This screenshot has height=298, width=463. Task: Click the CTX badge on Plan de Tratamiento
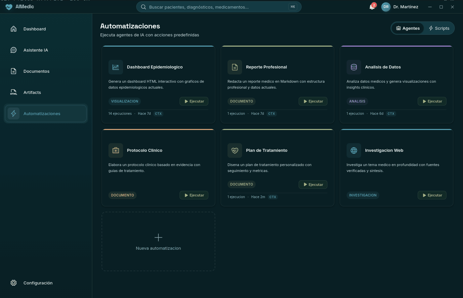click(x=273, y=197)
